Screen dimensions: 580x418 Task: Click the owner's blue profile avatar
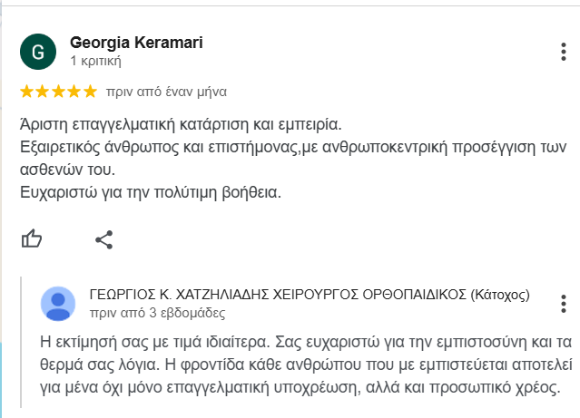58,304
